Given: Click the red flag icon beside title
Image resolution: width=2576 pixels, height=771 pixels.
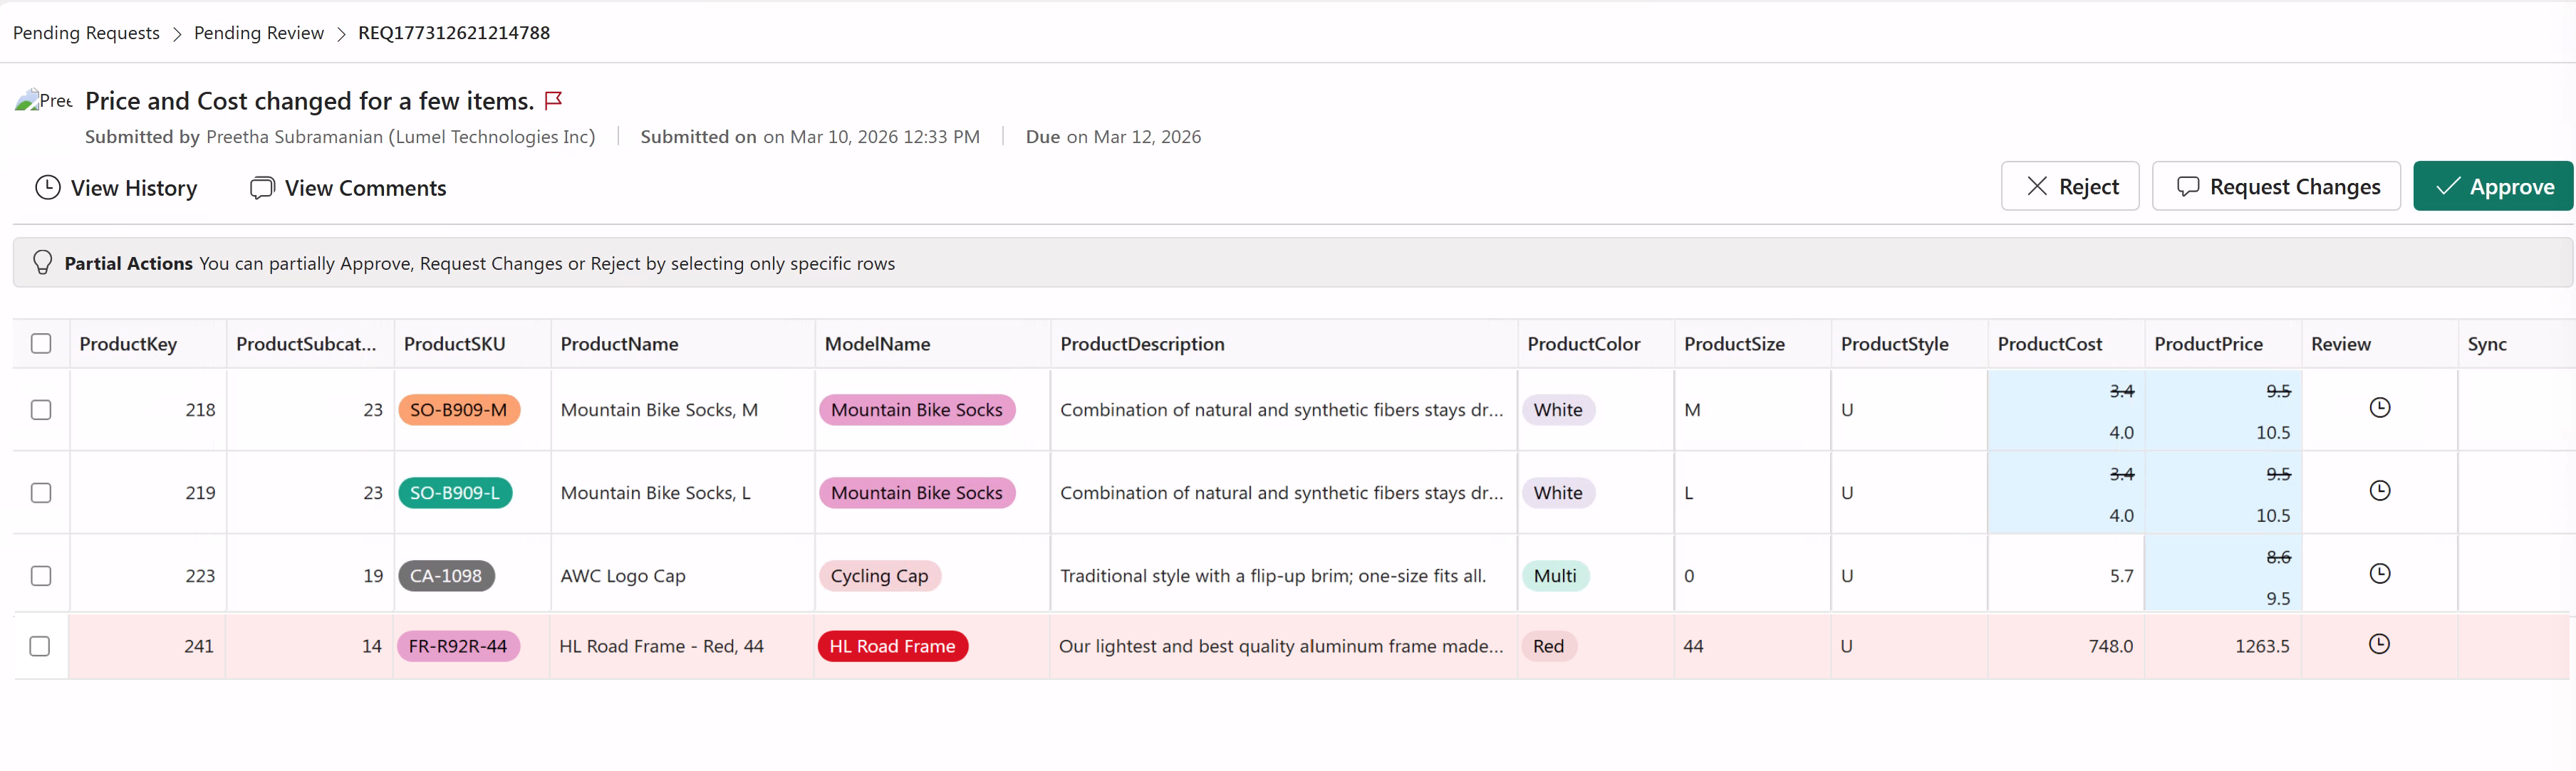Looking at the screenshot, I should 553,100.
